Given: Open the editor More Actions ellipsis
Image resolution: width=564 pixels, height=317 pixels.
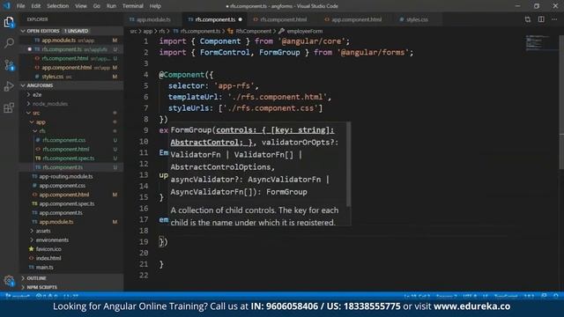Looking at the screenshot, I should click(554, 19).
